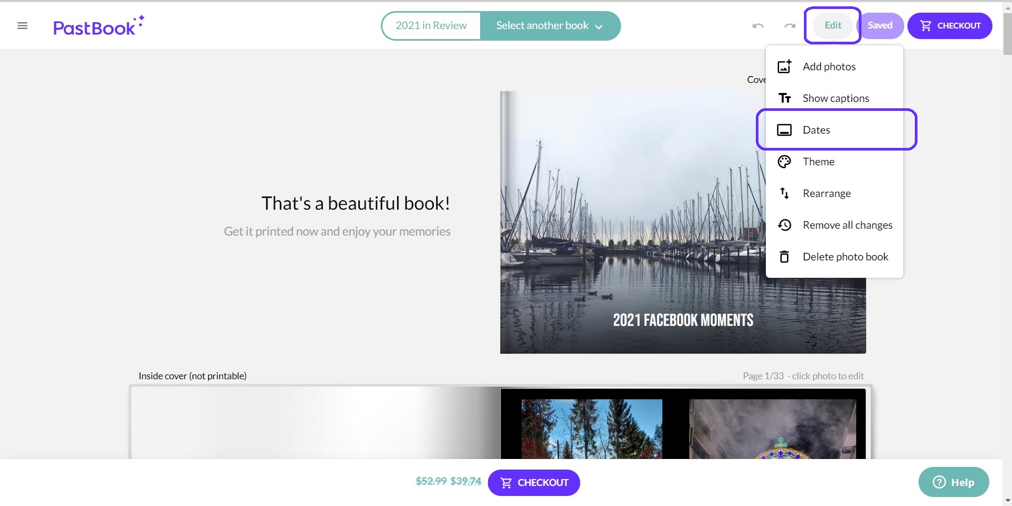This screenshot has height=506, width=1012.
Task: Click the bottom bar Checkout button
Action: point(533,483)
